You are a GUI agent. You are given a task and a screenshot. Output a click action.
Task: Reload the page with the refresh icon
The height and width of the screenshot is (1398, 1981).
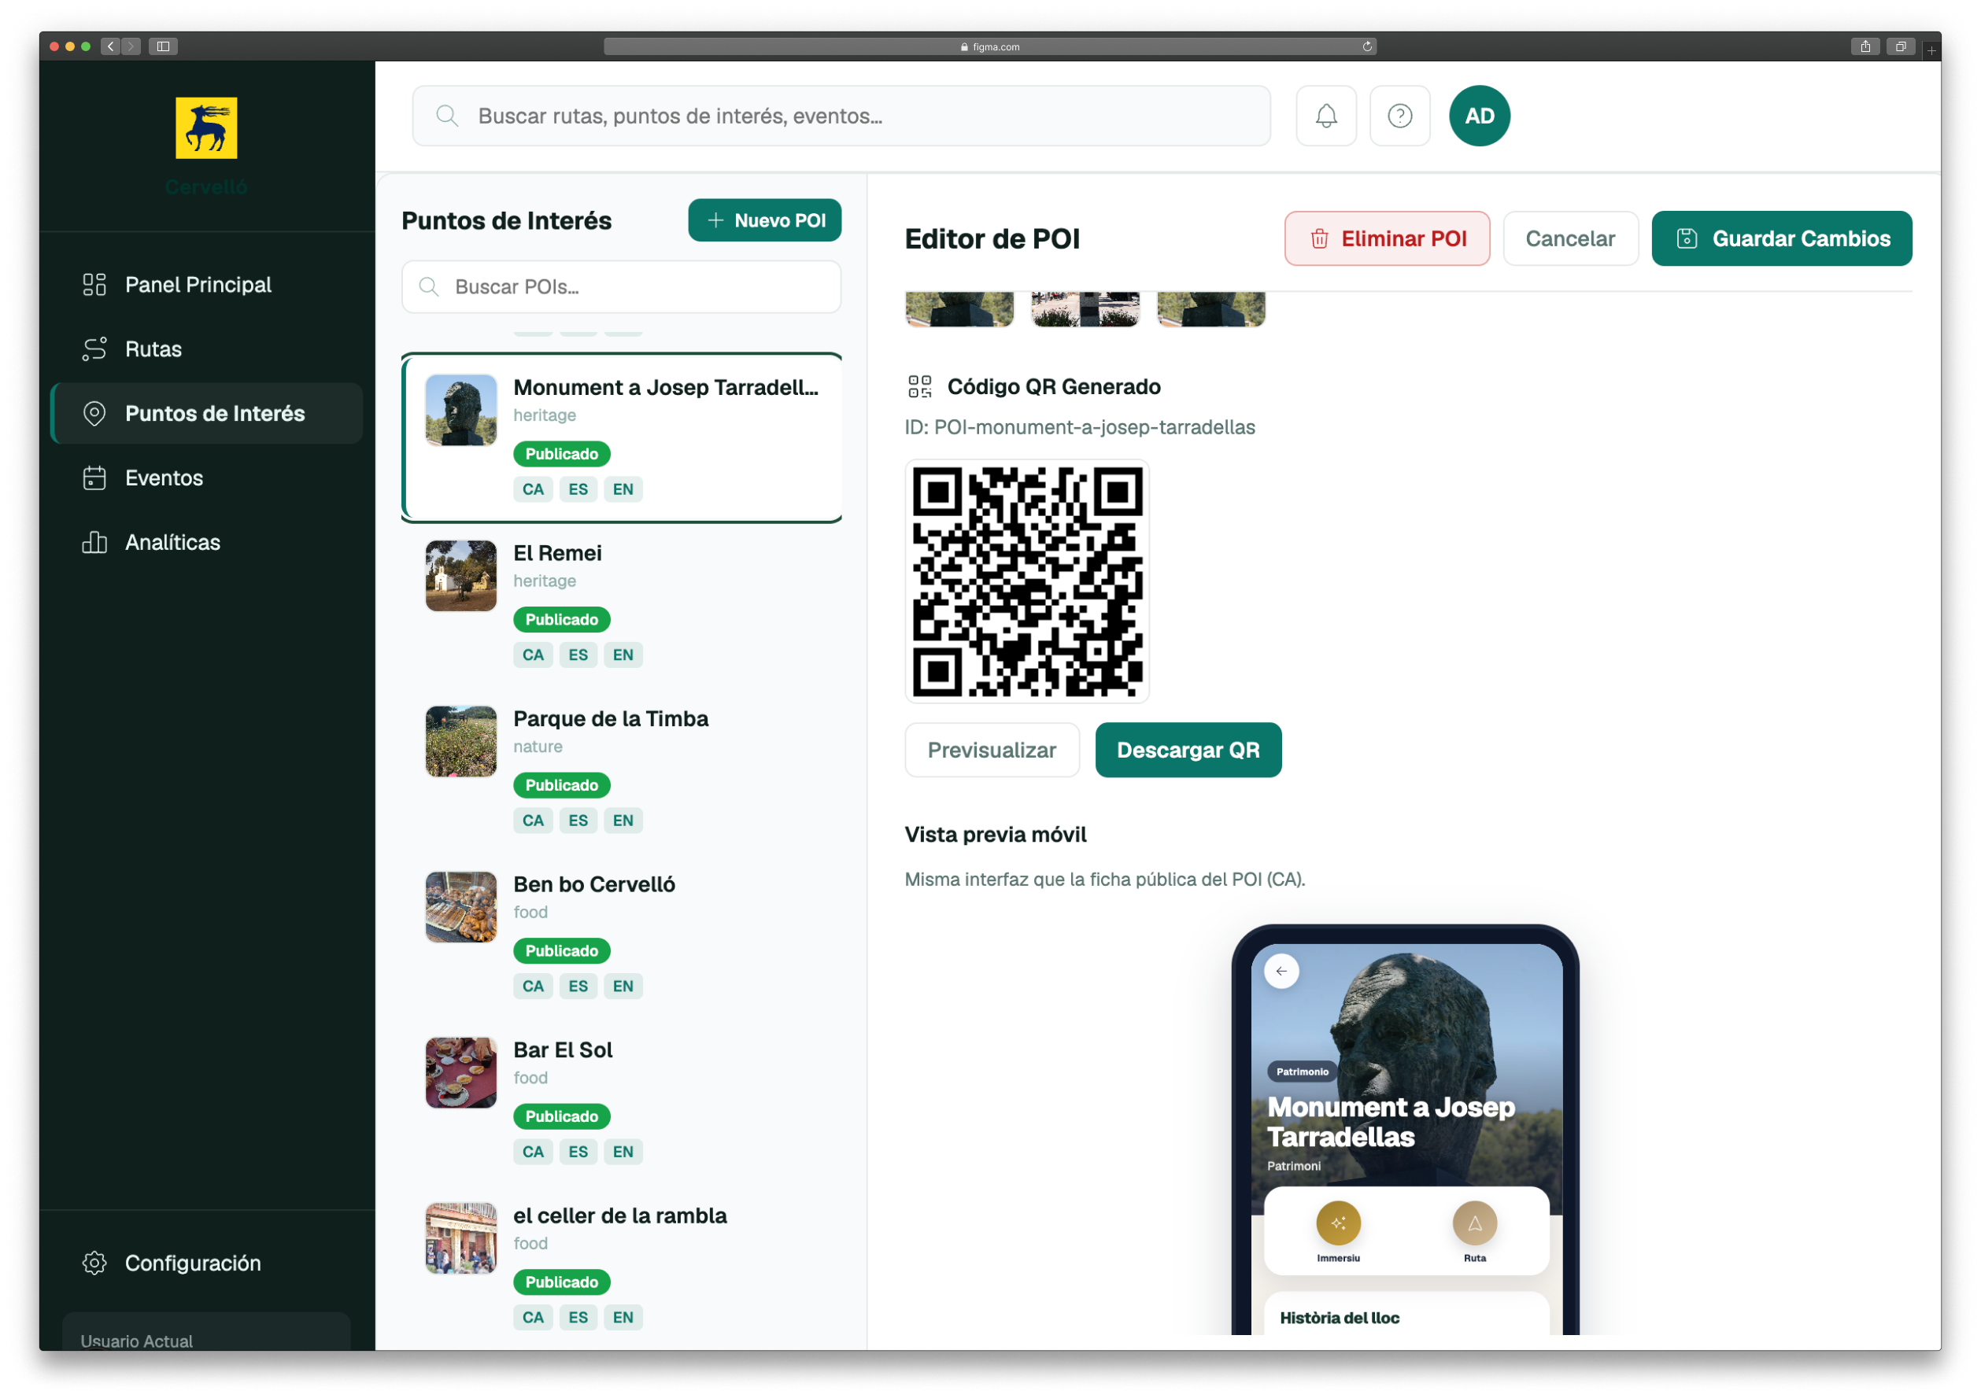pos(1366,46)
